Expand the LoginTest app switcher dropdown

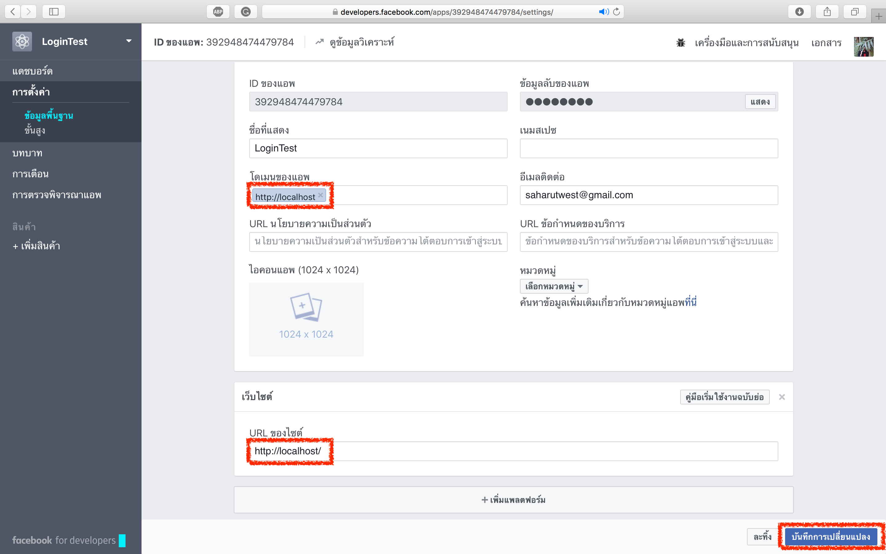tap(129, 41)
